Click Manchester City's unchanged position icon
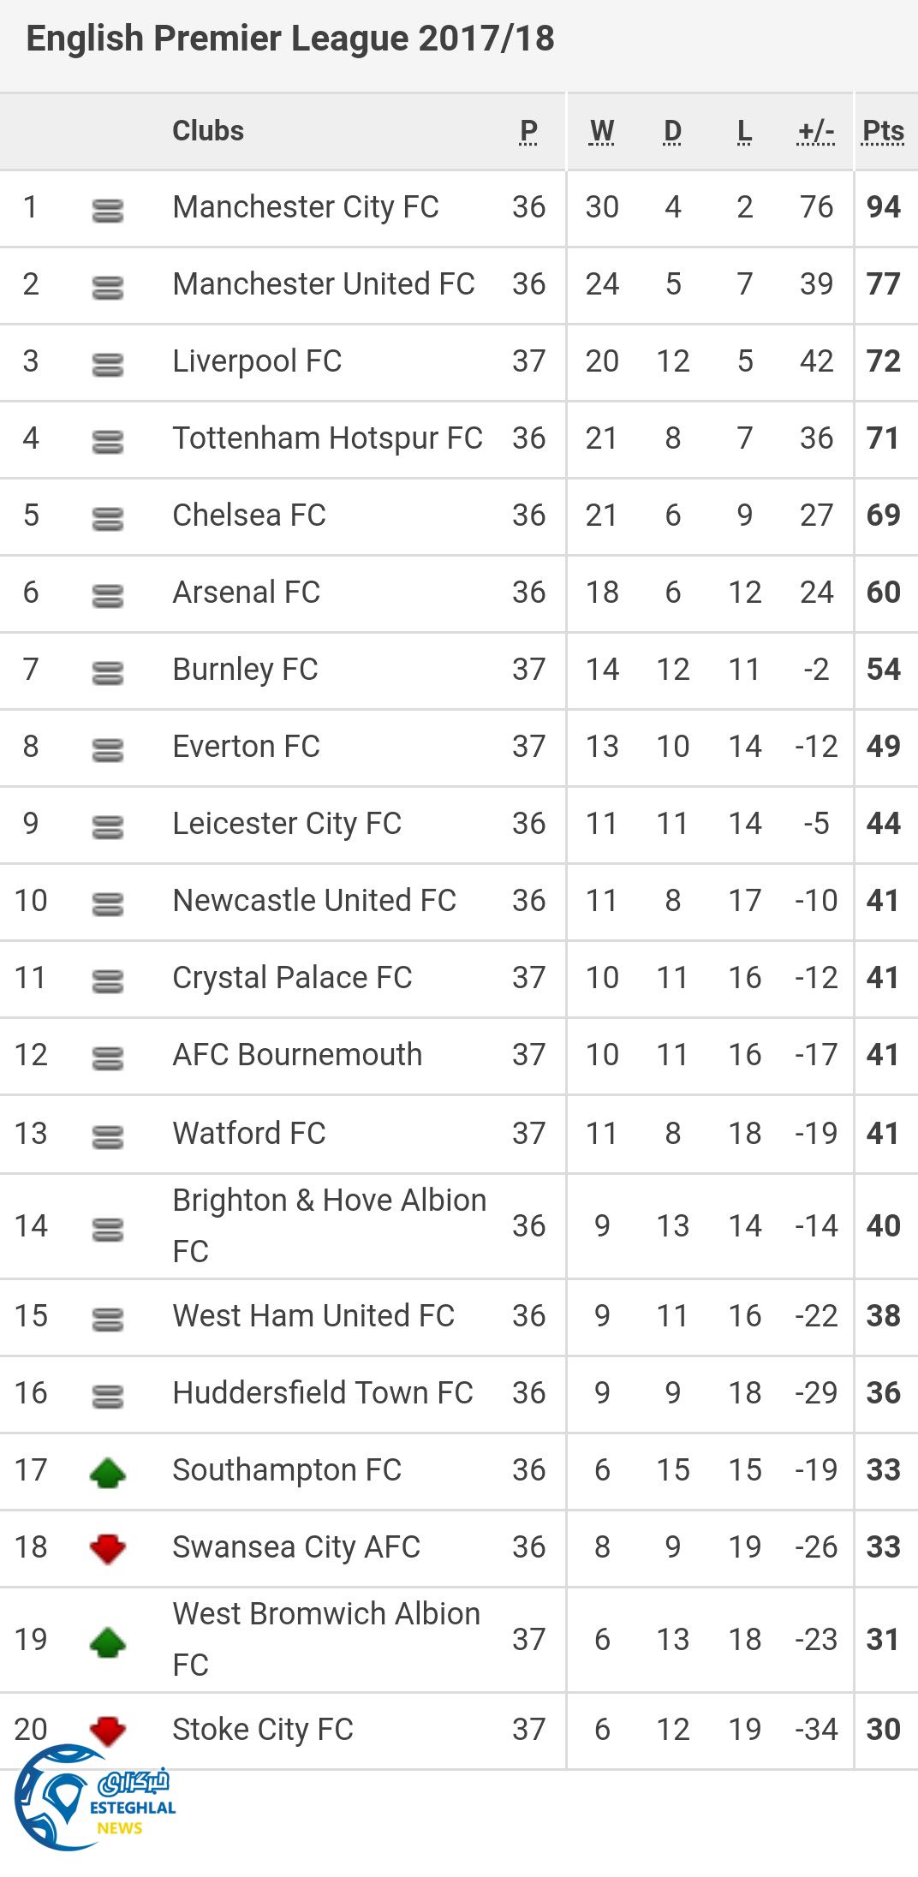Screen dimensions: 918x1877 [108, 210]
